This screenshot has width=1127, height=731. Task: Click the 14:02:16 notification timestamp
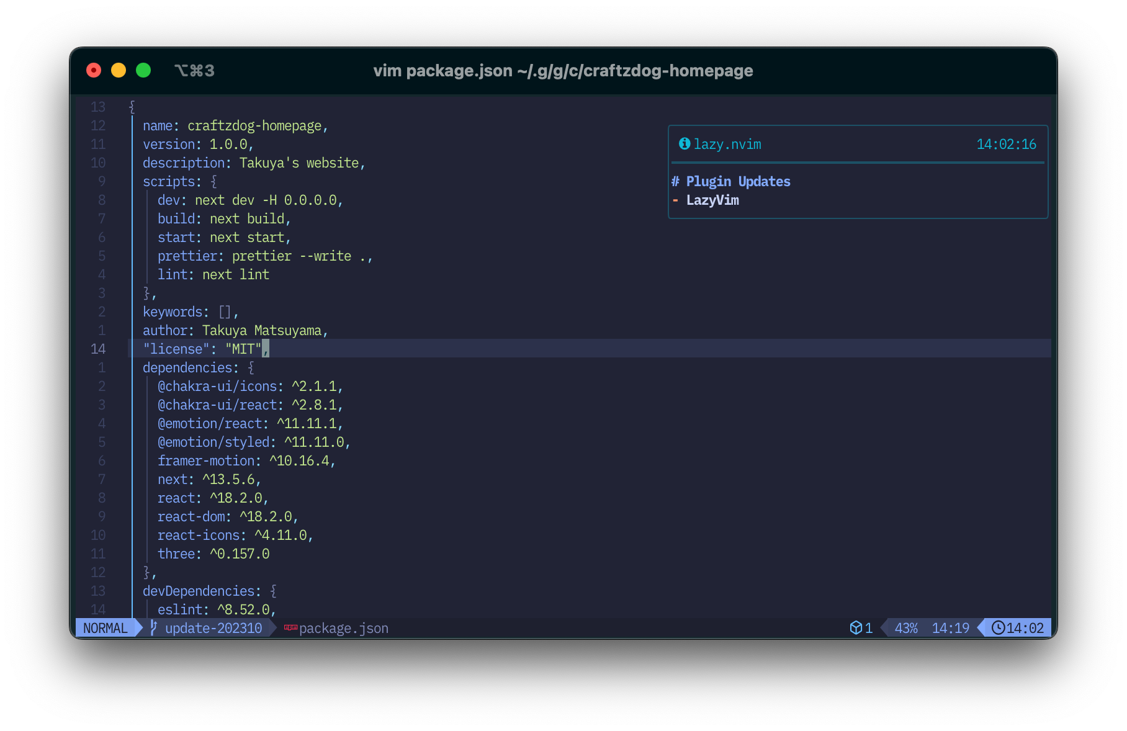click(1006, 144)
